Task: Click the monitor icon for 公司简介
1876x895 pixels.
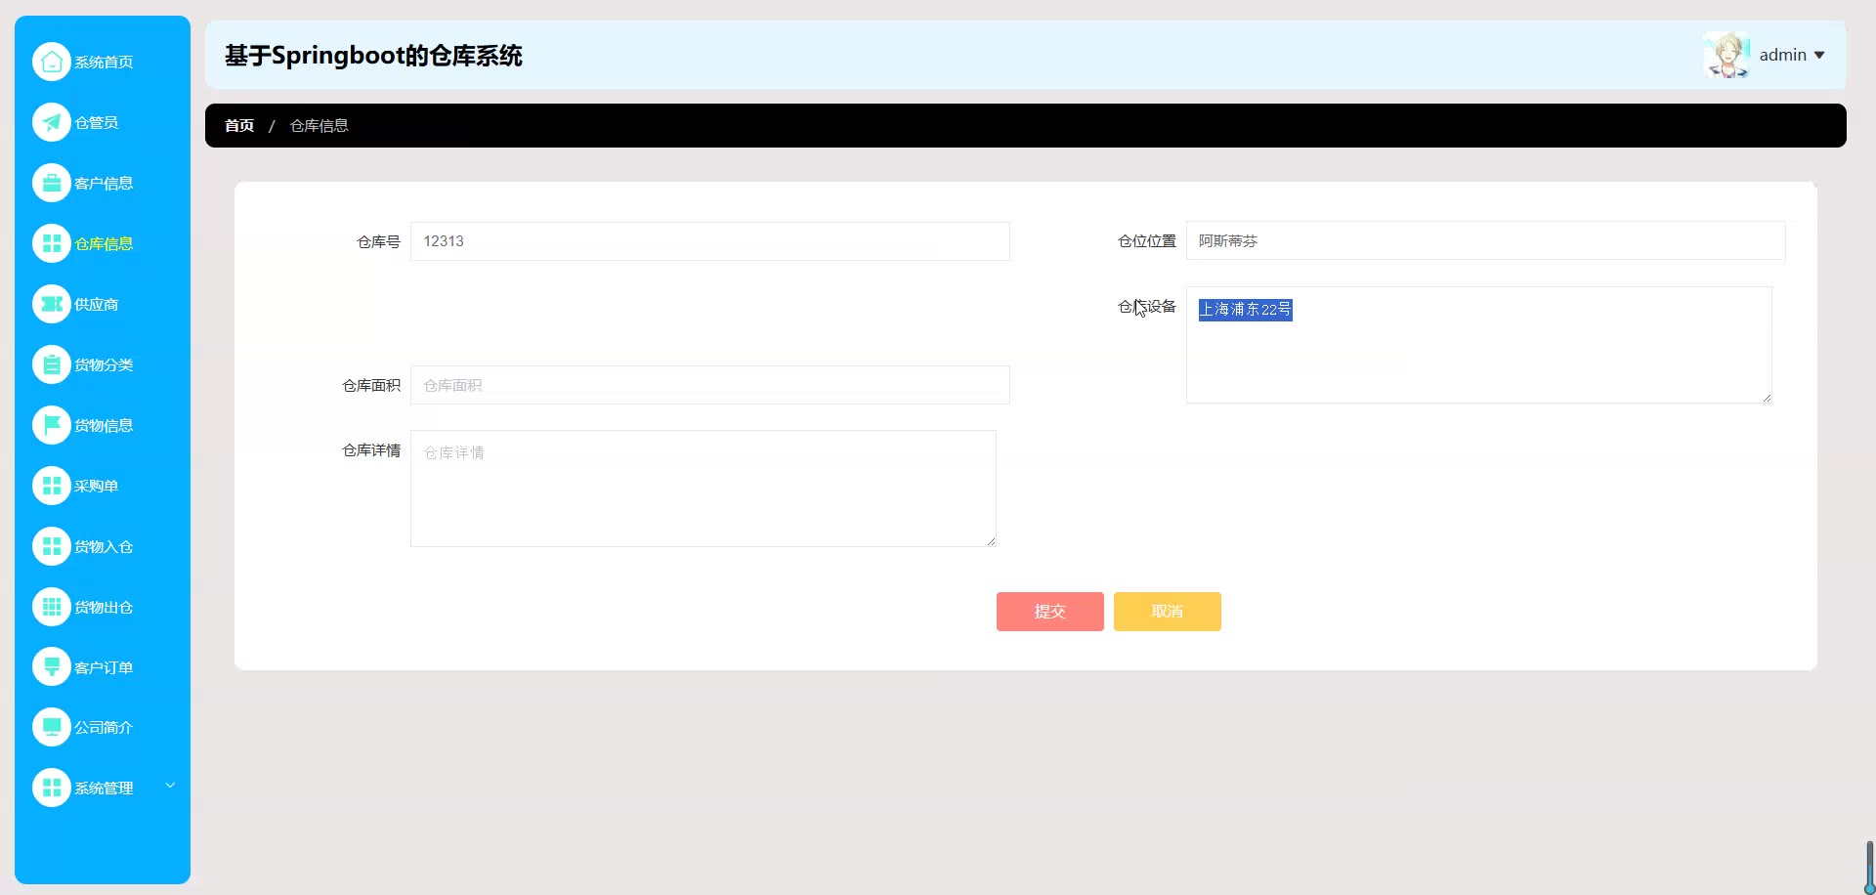Action: click(52, 727)
